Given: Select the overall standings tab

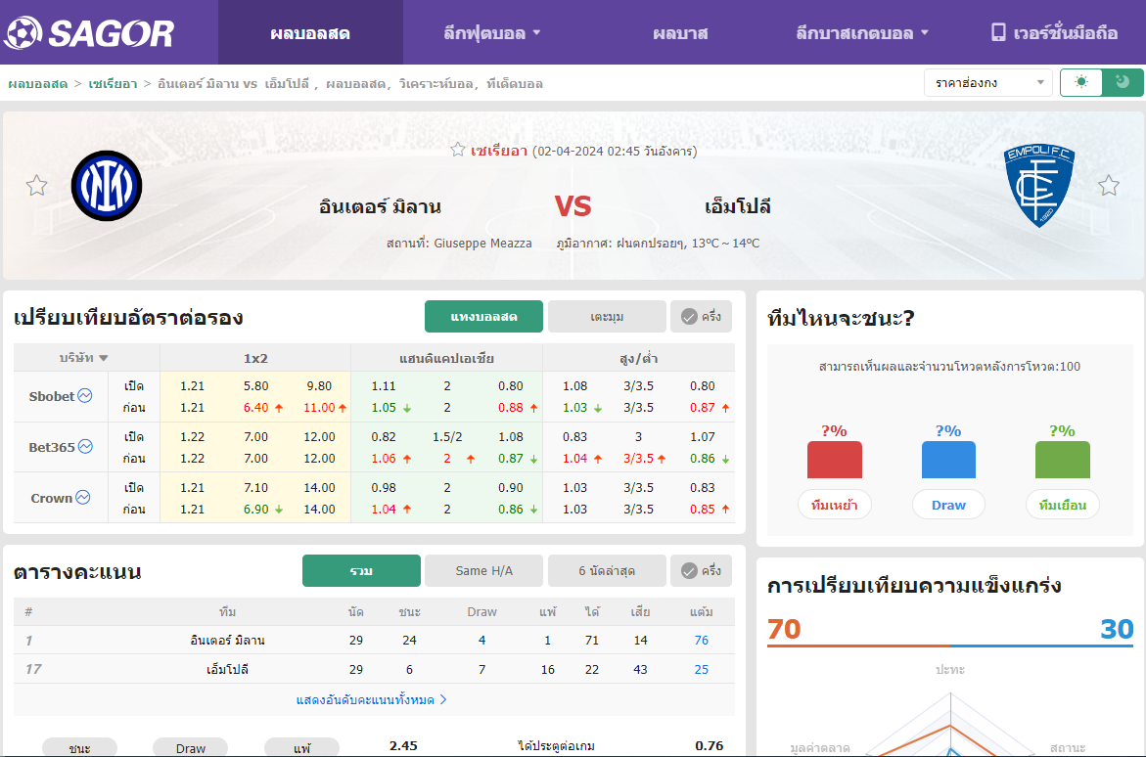Looking at the screenshot, I should 361,570.
